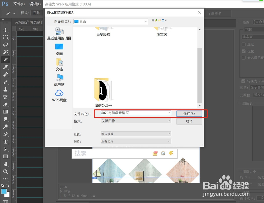Screen dimensions: 264x203
Task: Select the Hand tool
Action: tap(5, 164)
